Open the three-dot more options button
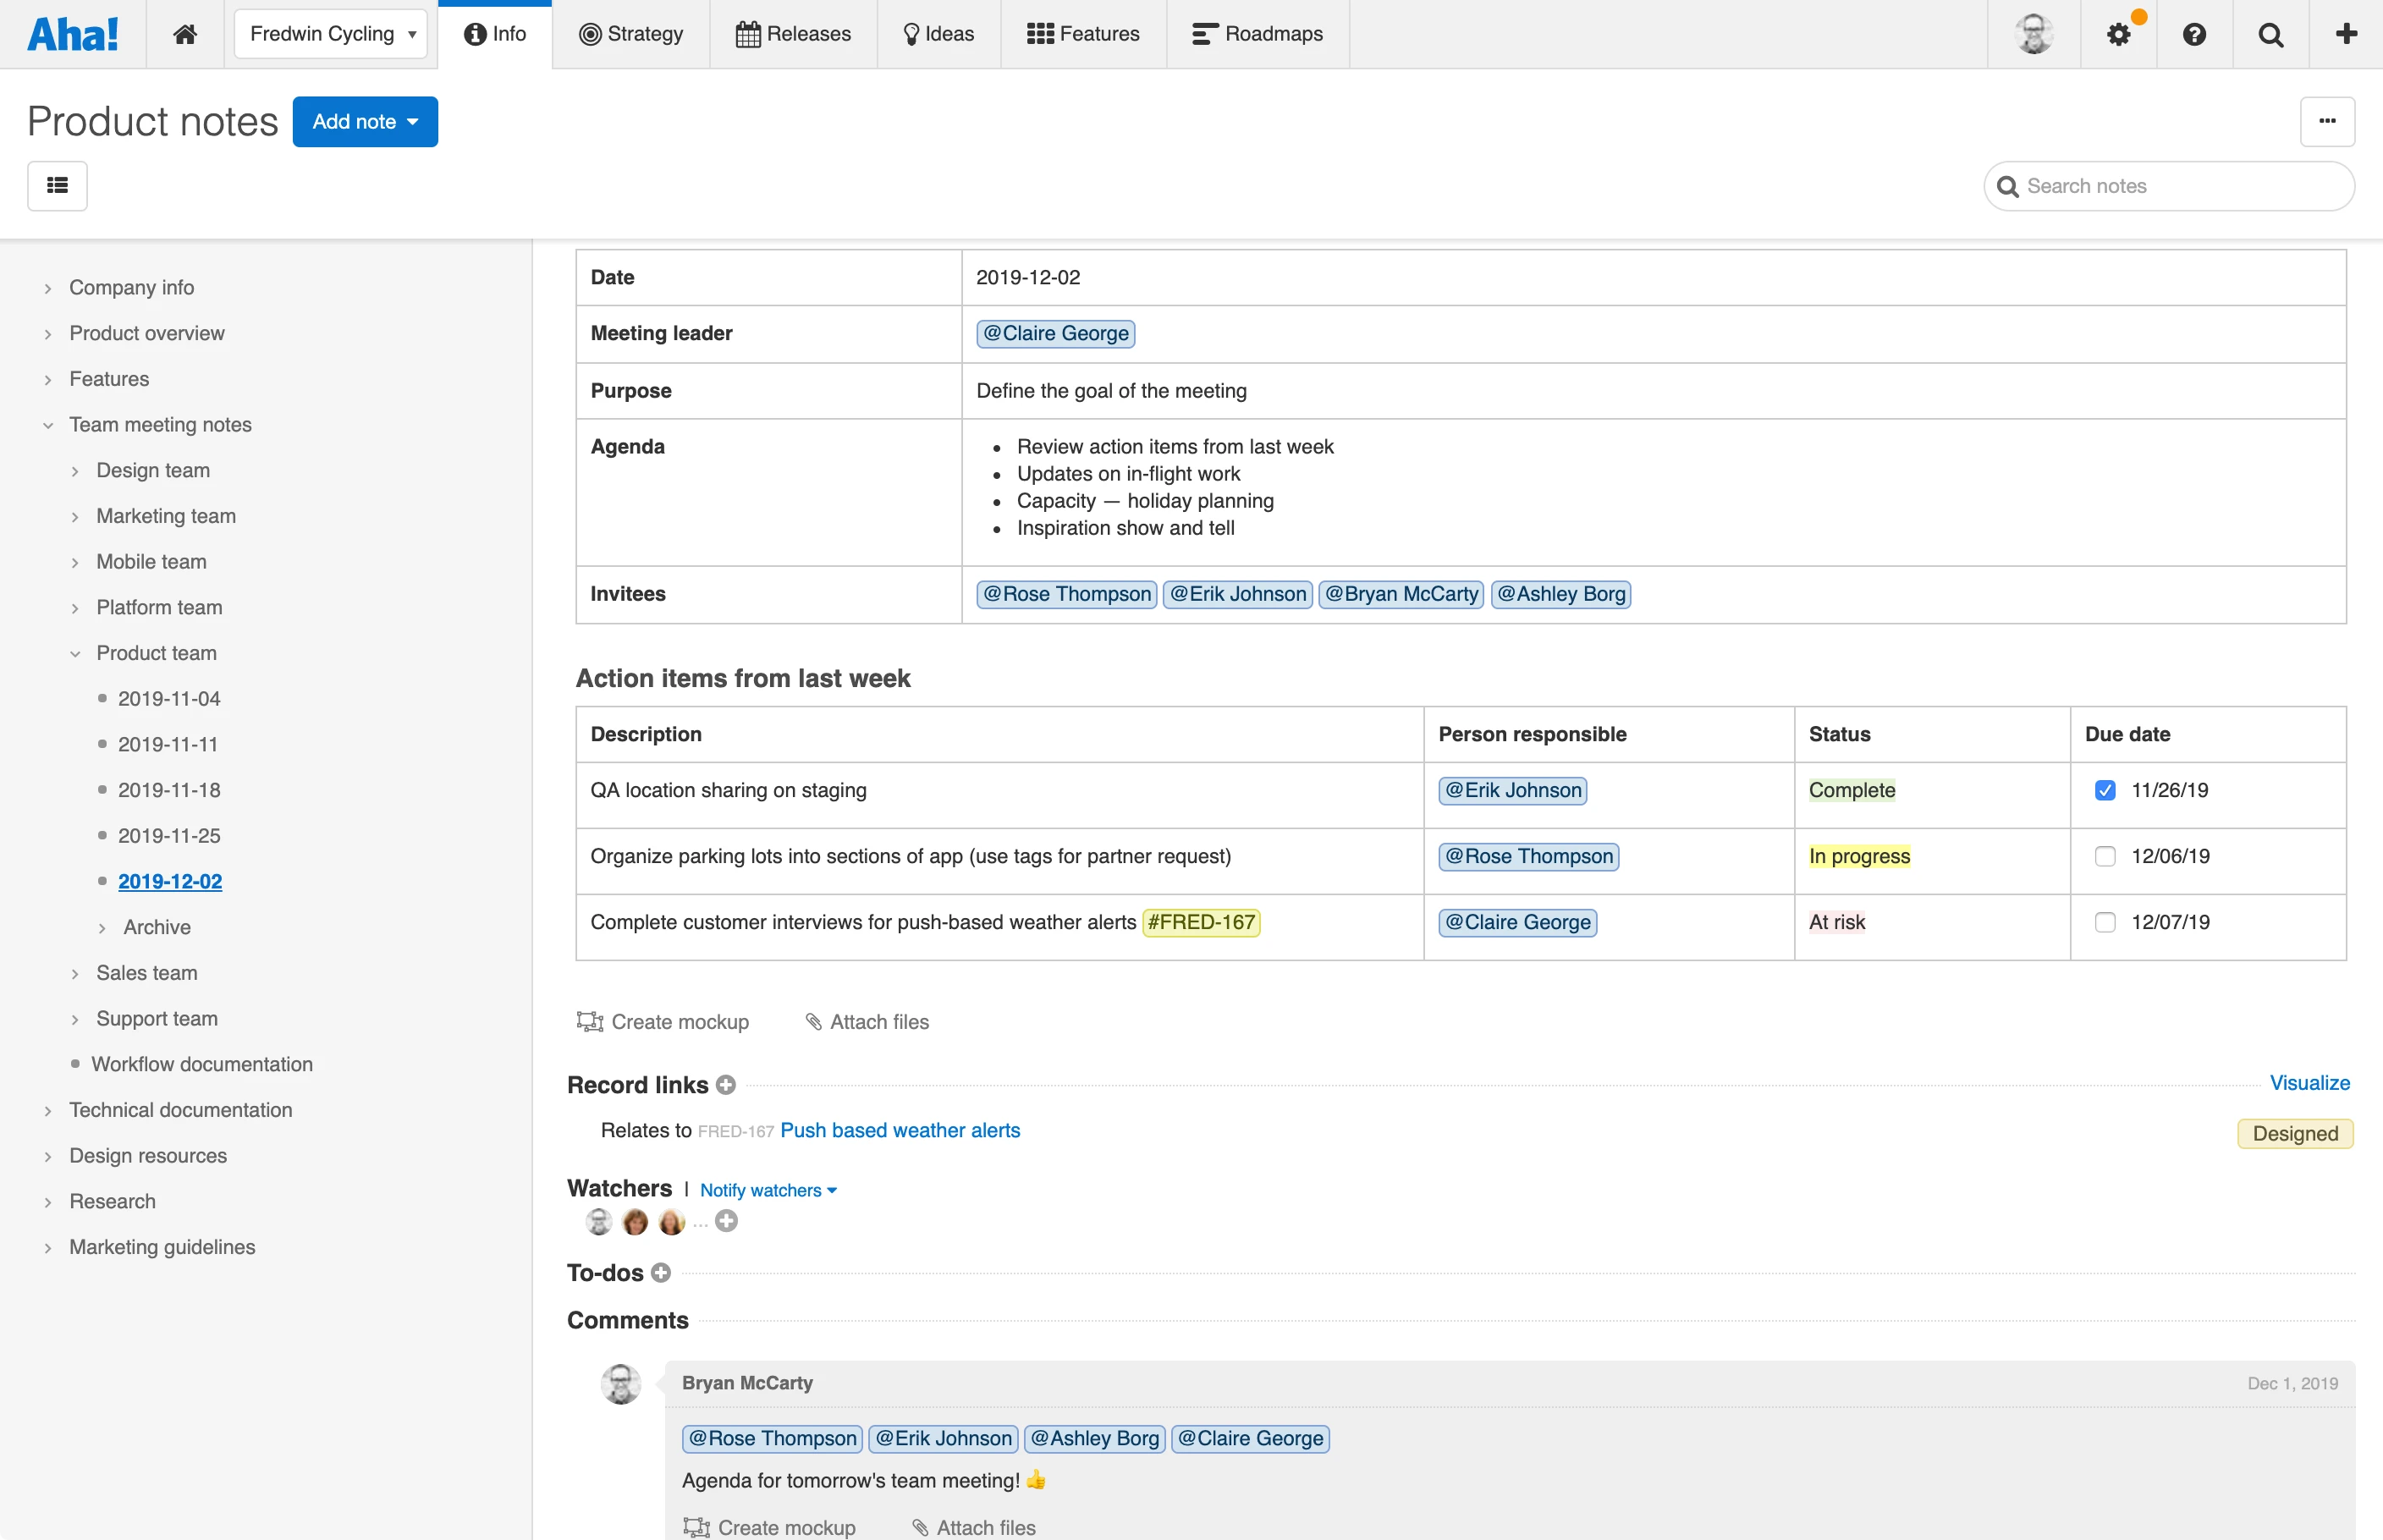This screenshot has height=1540, width=2383. coord(2327,121)
